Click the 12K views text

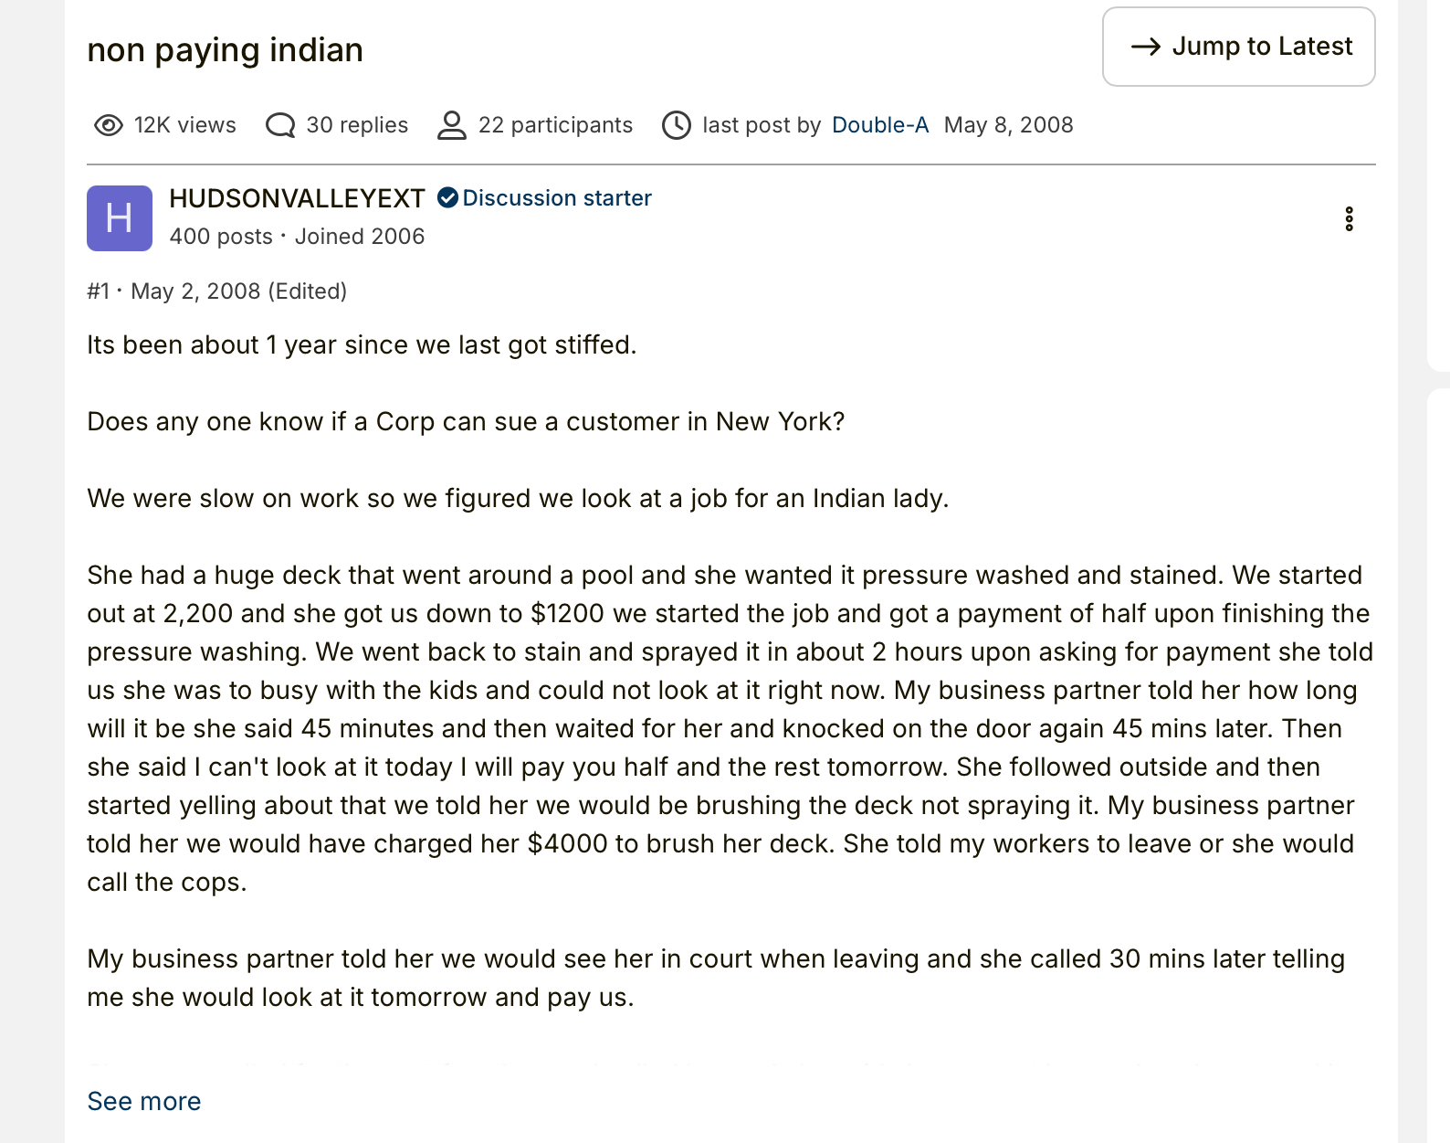pos(185,125)
